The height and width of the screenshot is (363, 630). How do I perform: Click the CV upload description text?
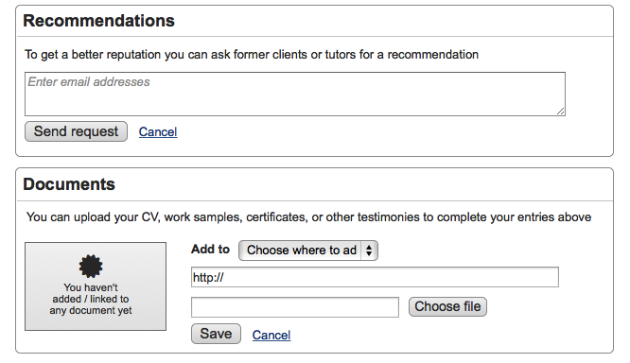308,217
